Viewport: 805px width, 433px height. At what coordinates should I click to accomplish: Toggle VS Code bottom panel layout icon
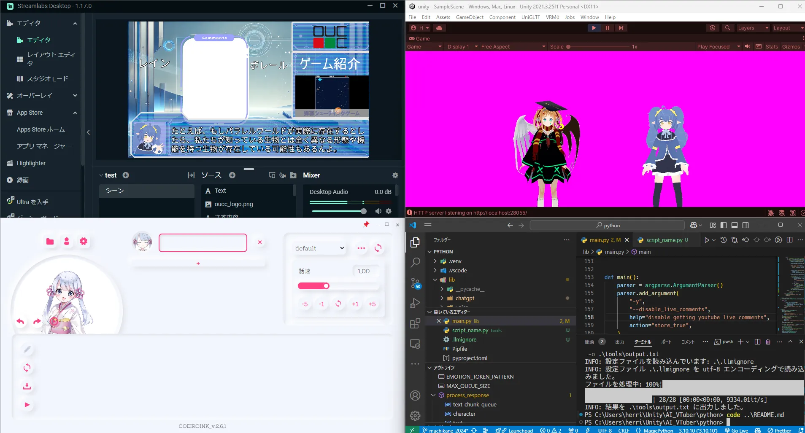735,225
